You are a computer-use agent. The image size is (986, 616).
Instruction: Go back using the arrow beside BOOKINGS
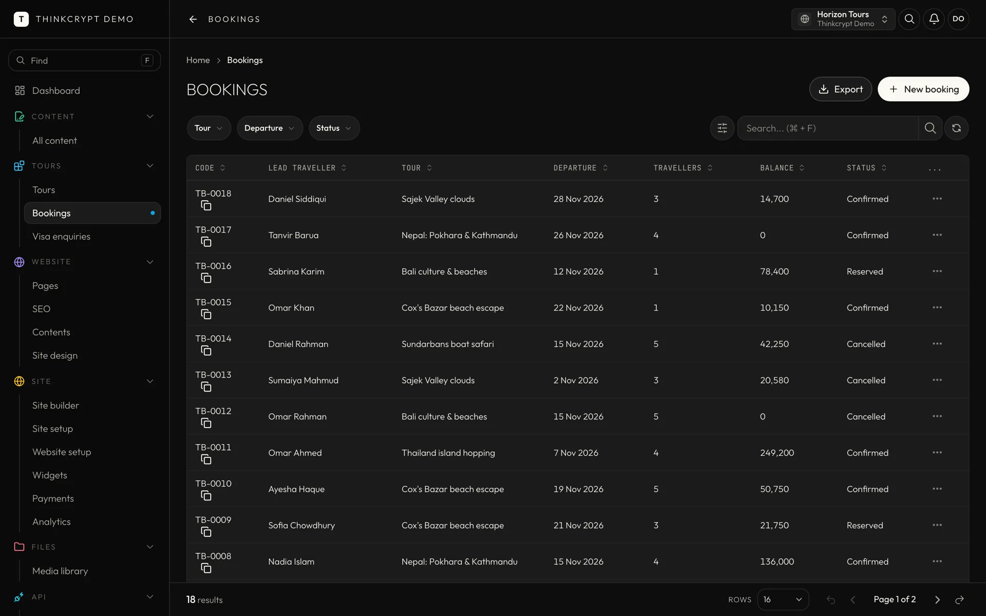(193, 19)
